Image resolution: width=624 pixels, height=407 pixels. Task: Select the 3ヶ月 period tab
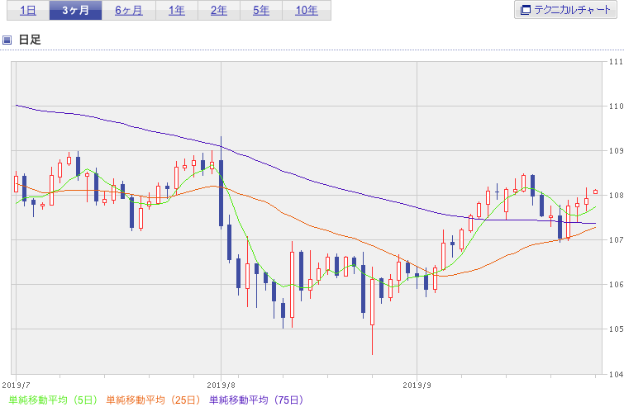pos(75,11)
